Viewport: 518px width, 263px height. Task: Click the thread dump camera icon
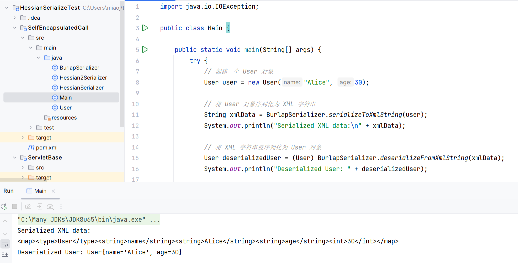[28, 207]
